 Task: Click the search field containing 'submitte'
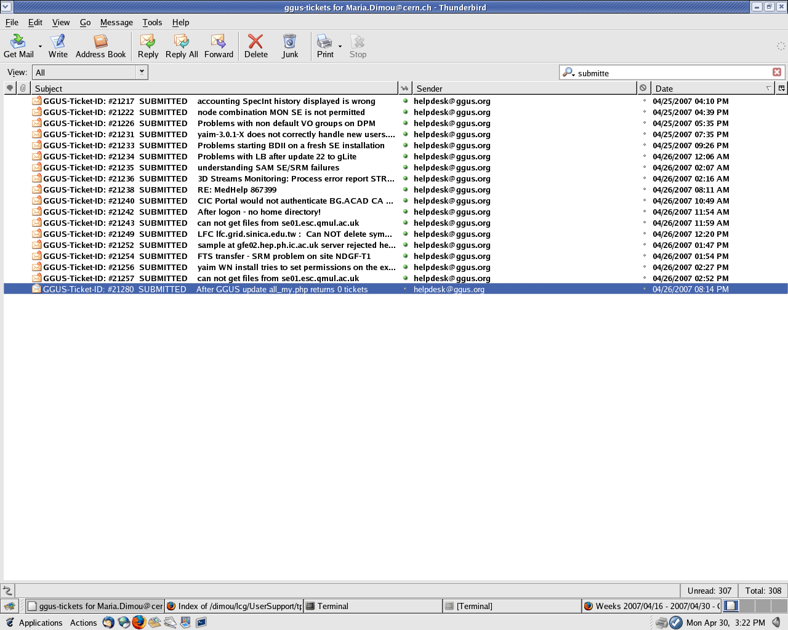pyautogui.click(x=671, y=73)
